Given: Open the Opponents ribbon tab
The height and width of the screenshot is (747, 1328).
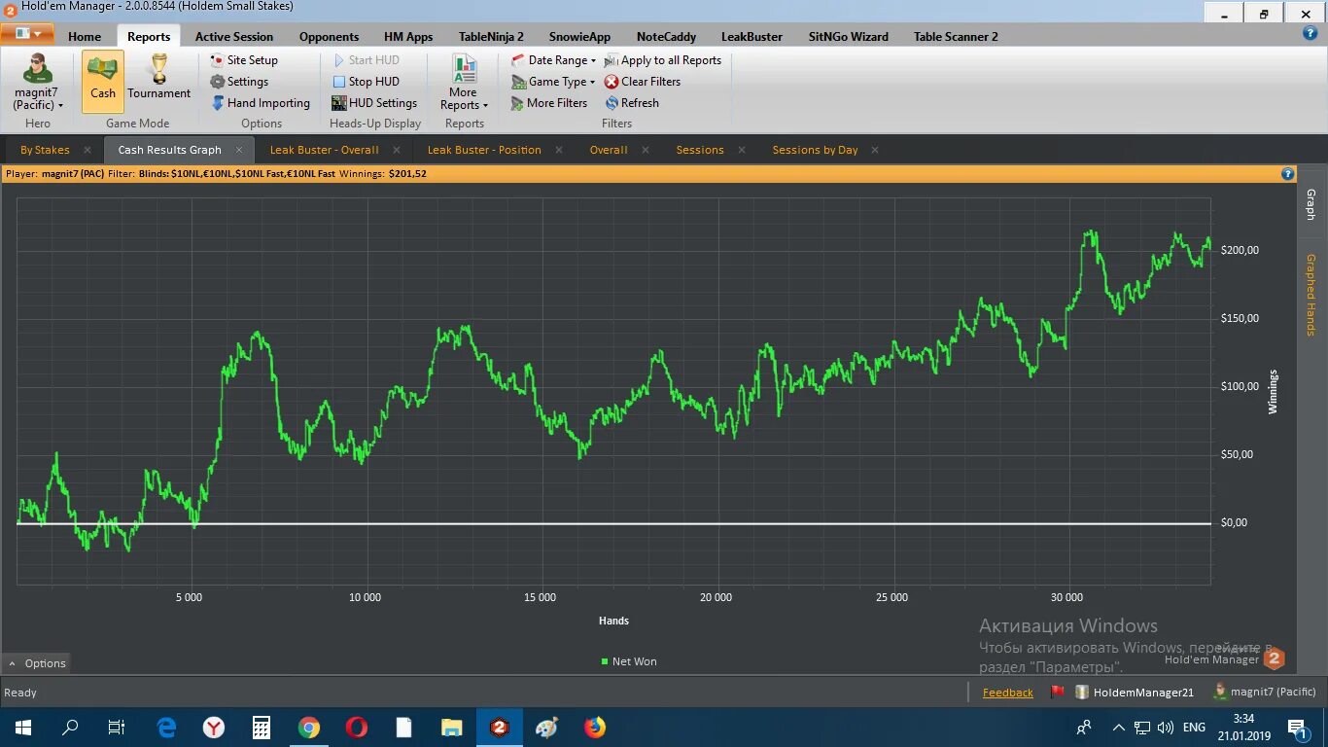Looking at the screenshot, I should [x=329, y=37].
